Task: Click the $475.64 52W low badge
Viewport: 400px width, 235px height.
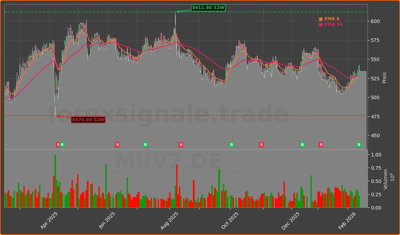Action: tap(88, 120)
